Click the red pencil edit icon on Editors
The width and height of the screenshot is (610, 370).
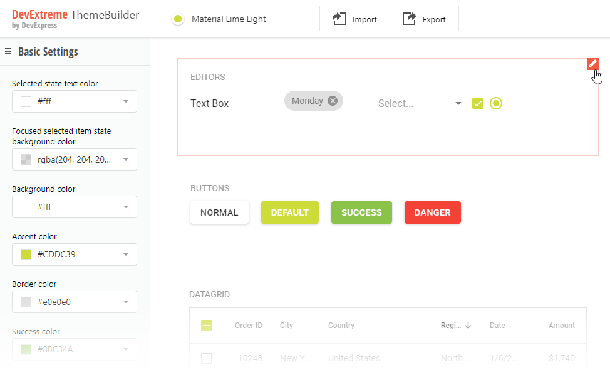pos(593,64)
